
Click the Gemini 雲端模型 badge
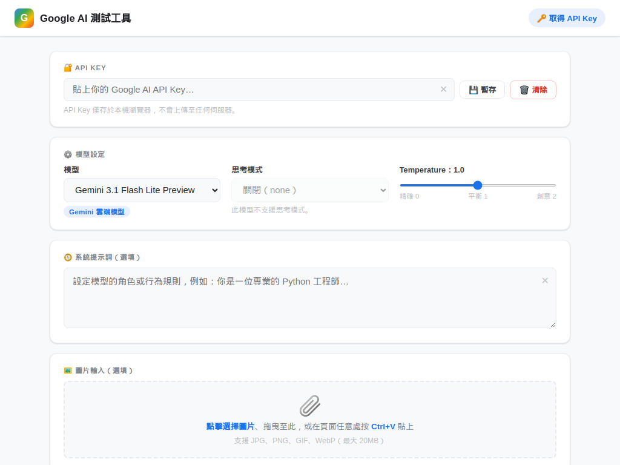97,212
